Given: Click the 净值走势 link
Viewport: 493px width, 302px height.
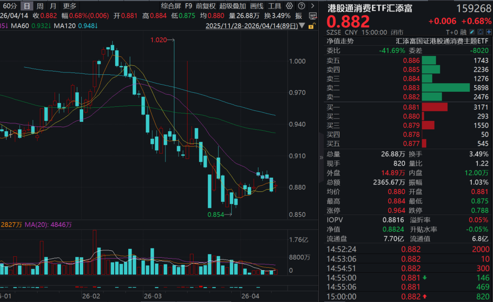Looking at the screenshot, I should click(340, 41).
